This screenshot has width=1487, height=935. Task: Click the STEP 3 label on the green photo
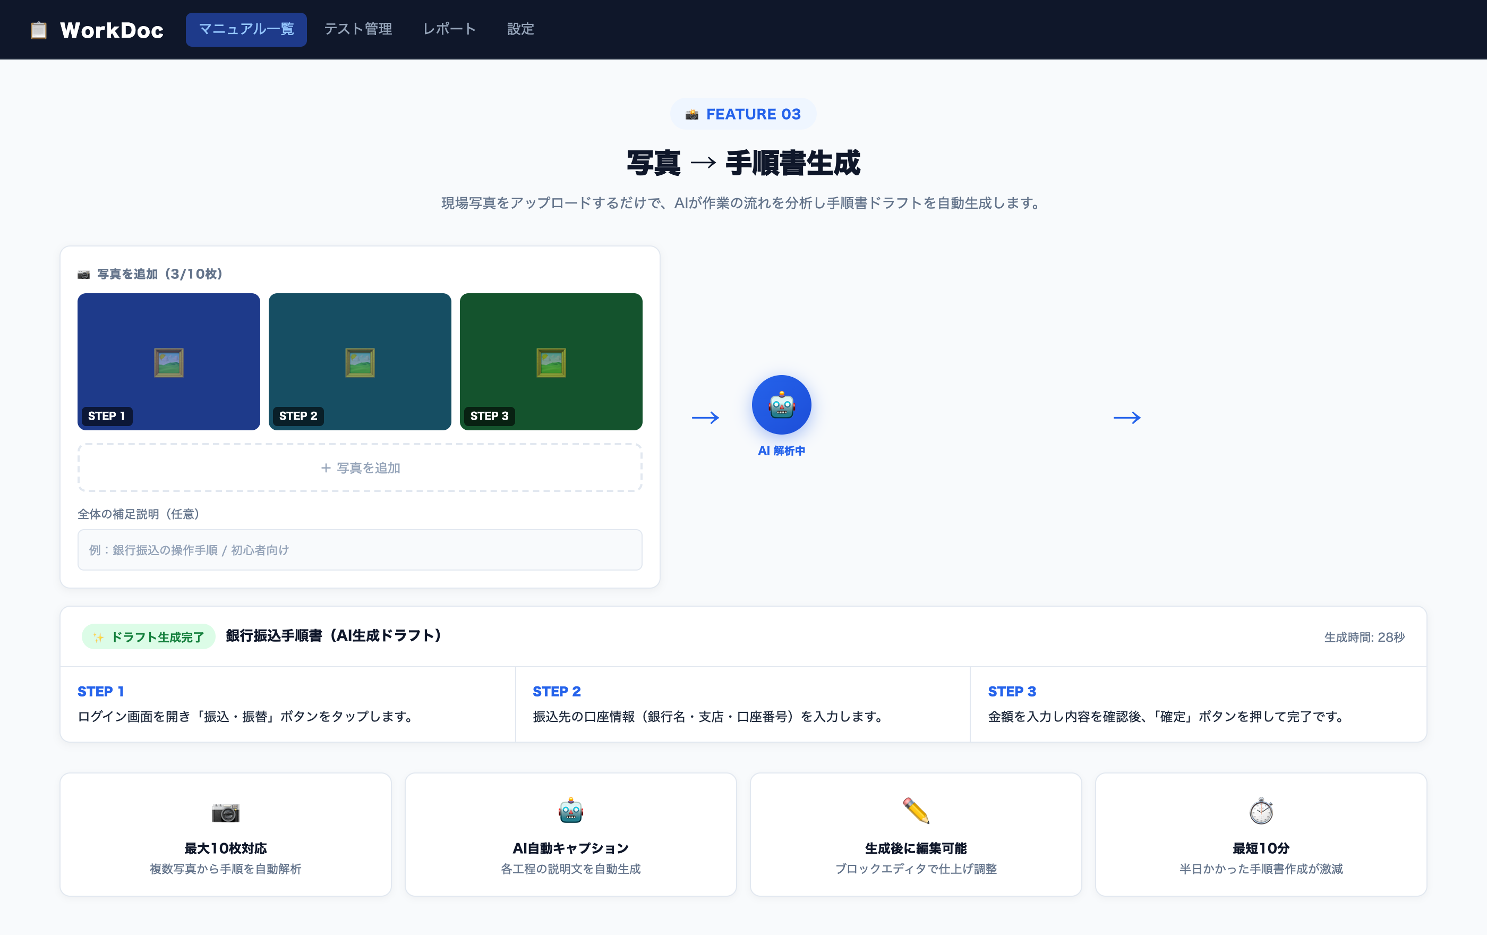pos(490,415)
